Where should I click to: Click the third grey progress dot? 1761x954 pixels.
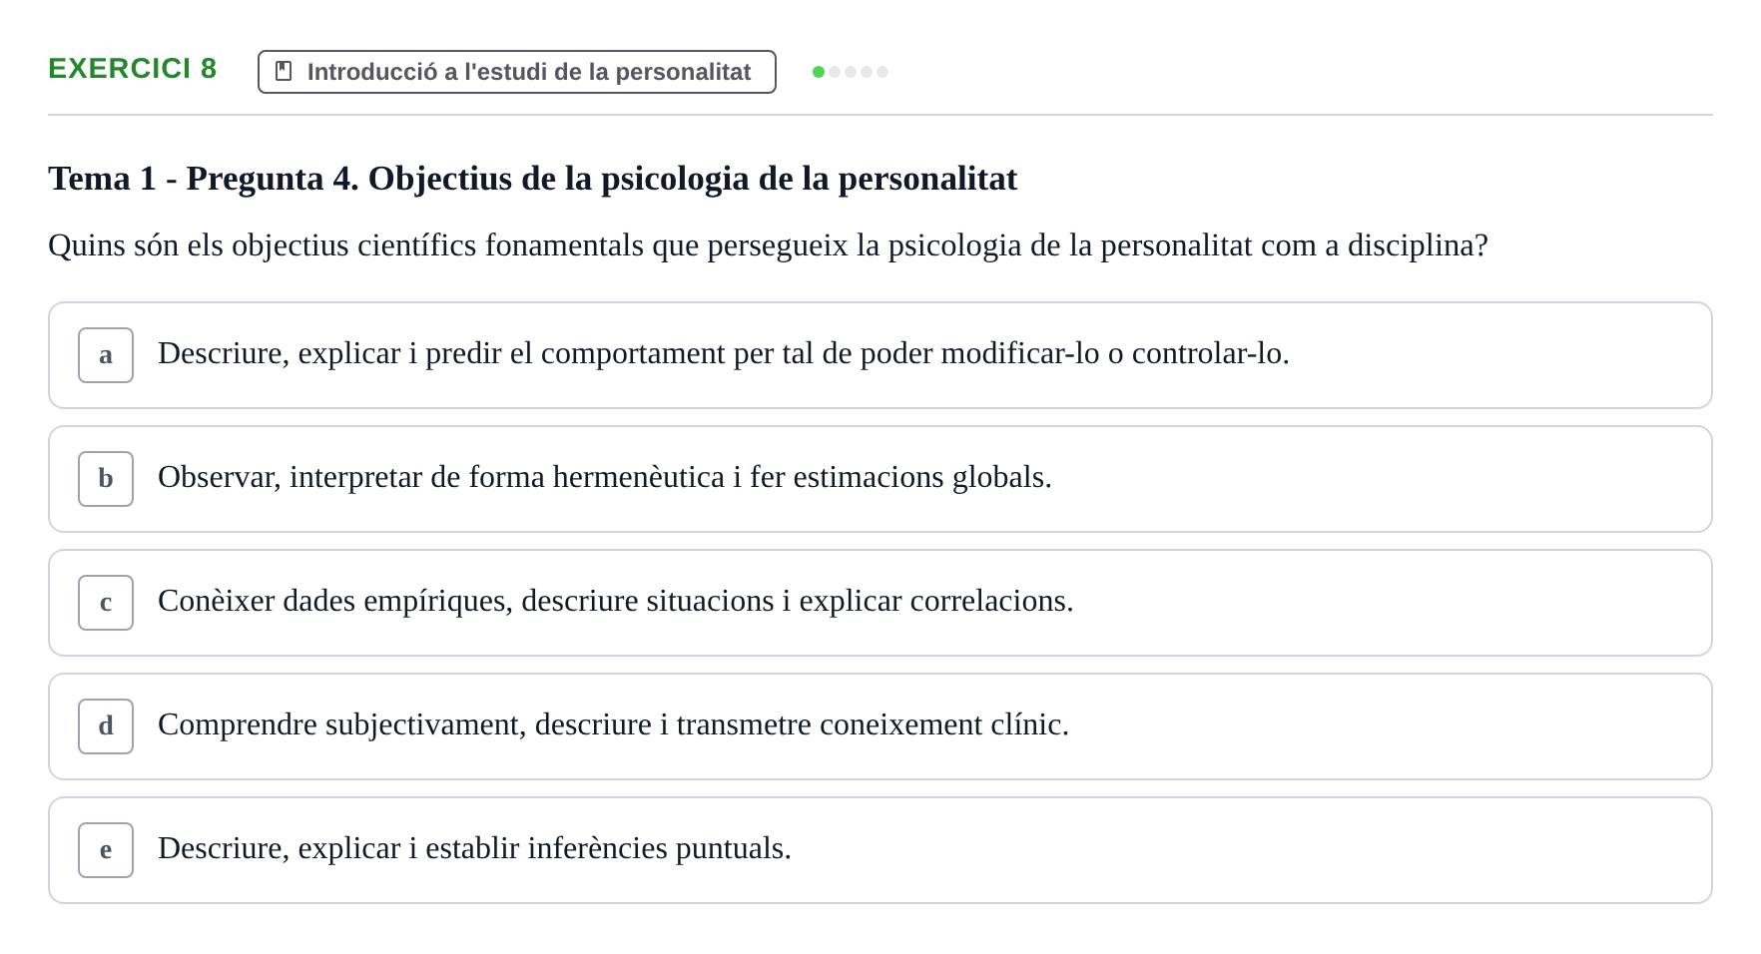851,72
